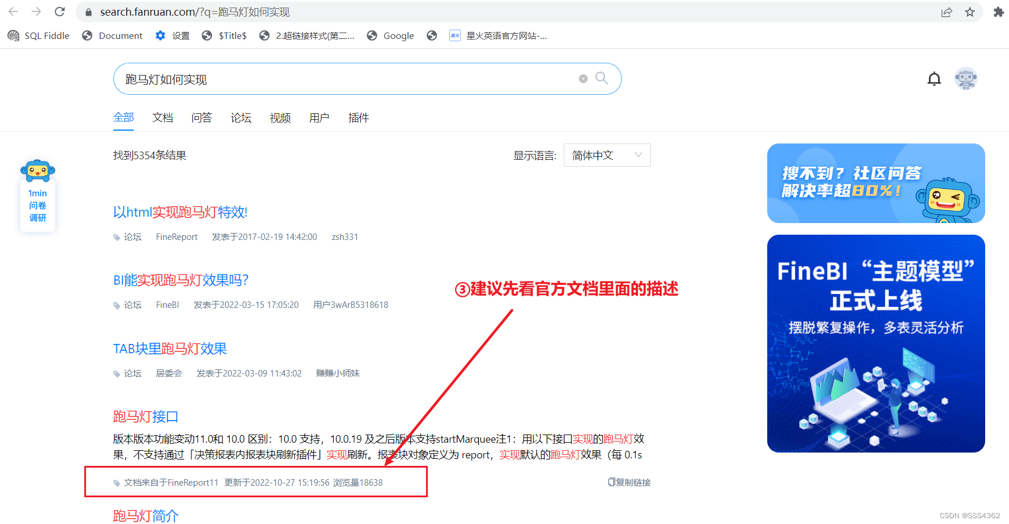Viewport: 1009px width, 524px height.
Task: Click the 找到5354条结果 count text
Action: coord(150,155)
